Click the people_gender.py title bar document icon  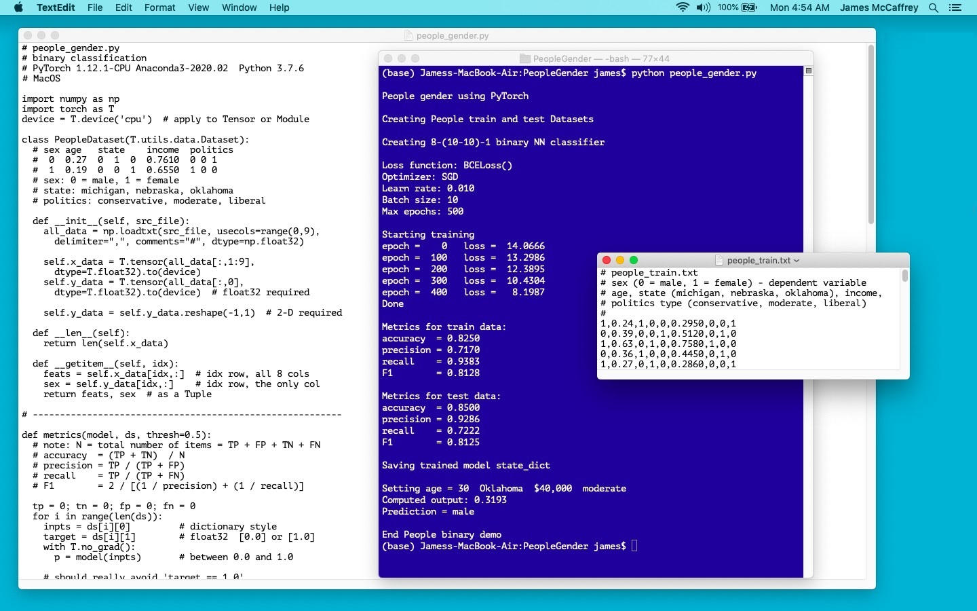408,35
